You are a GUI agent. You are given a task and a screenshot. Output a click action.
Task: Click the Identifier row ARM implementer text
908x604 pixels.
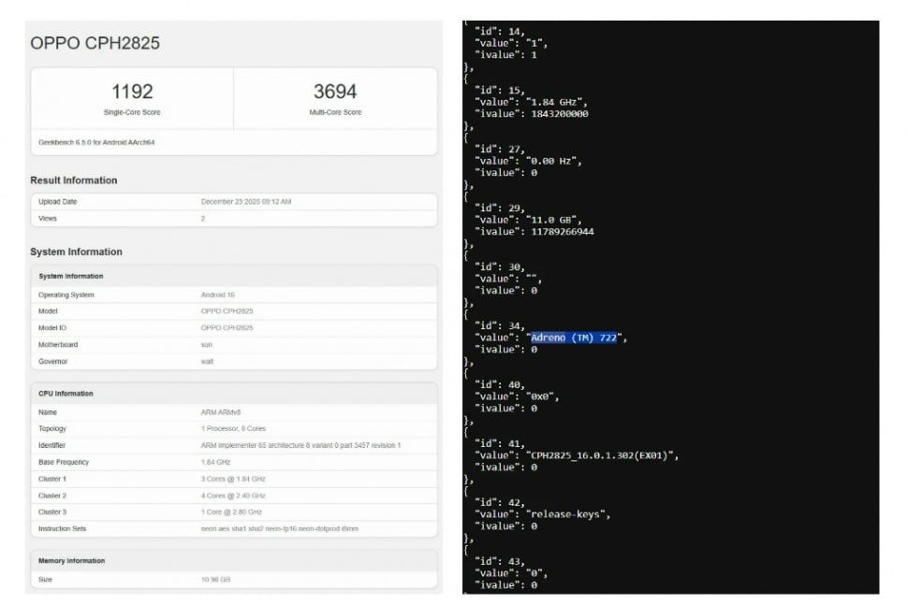click(300, 445)
